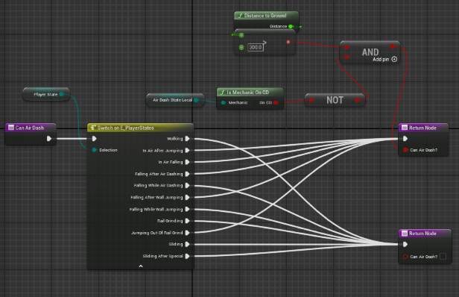Image resolution: width=459 pixels, height=297 pixels.
Task: Click the Walking execution output pin
Action: [x=187, y=139]
